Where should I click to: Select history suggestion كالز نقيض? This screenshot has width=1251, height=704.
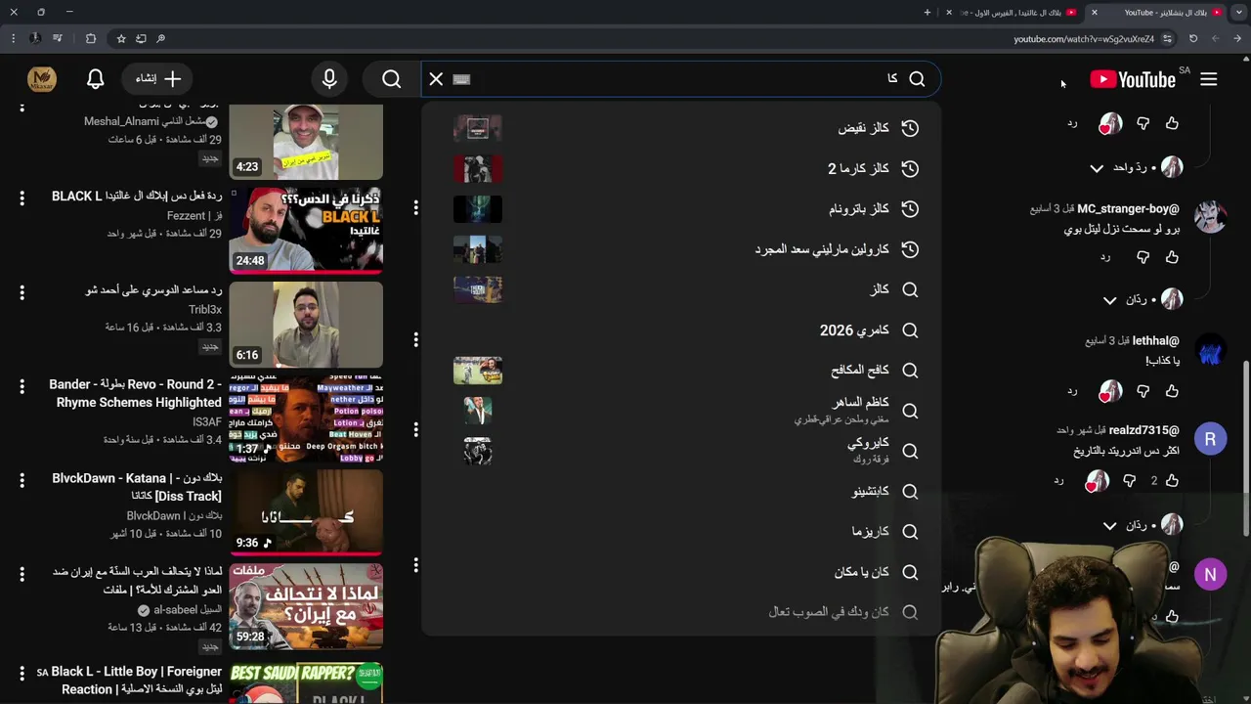(x=681, y=128)
